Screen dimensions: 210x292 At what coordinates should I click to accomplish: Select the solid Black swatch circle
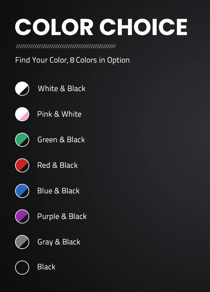[x=22, y=267]
